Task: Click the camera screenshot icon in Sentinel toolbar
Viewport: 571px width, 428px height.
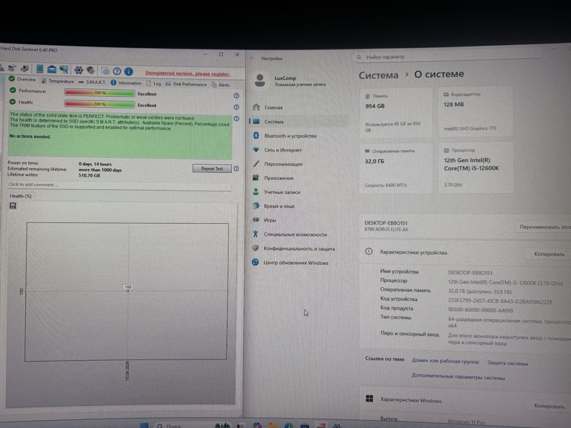Action: tap(106, 72)
